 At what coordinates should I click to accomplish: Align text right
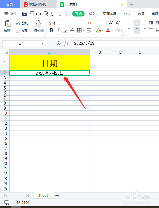144,30
